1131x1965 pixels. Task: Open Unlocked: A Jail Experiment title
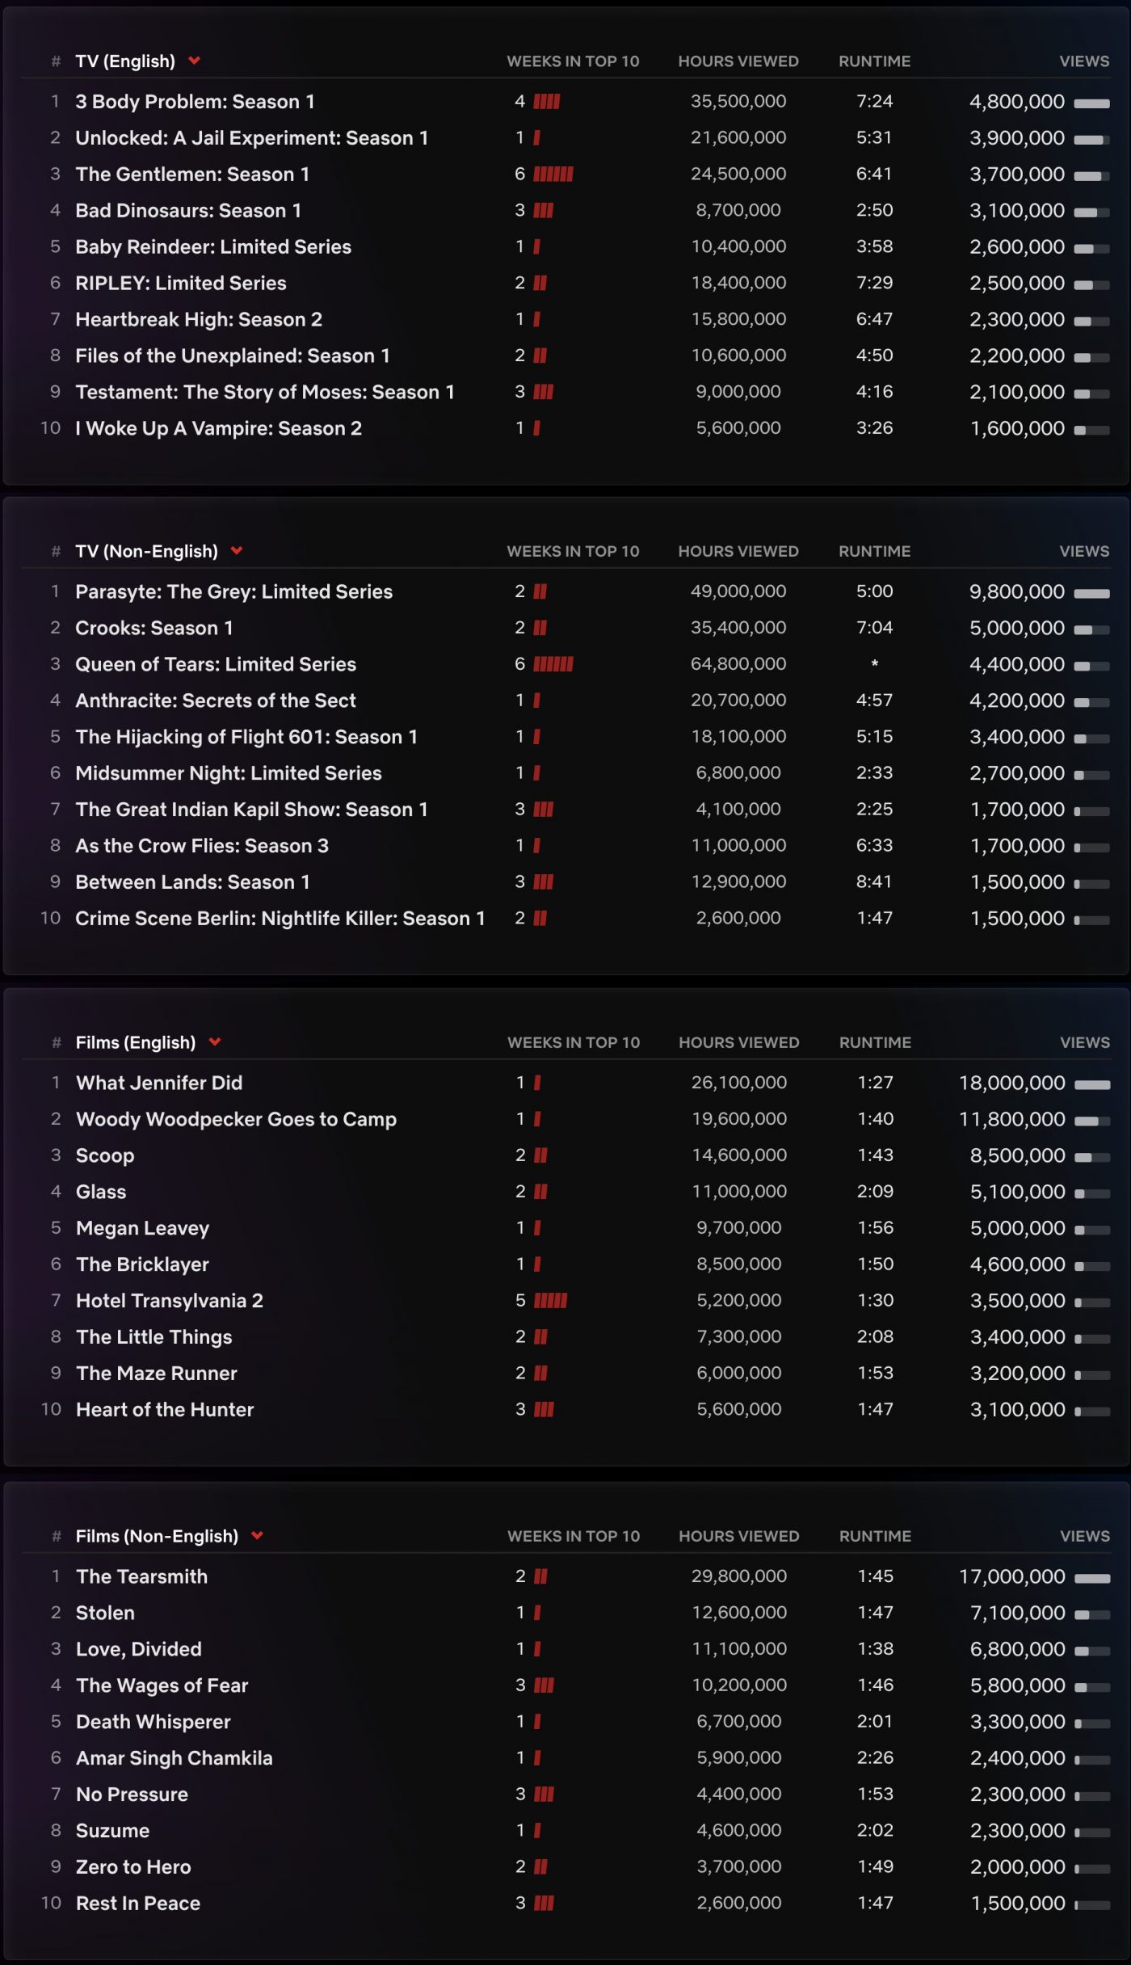pos(251,138)
